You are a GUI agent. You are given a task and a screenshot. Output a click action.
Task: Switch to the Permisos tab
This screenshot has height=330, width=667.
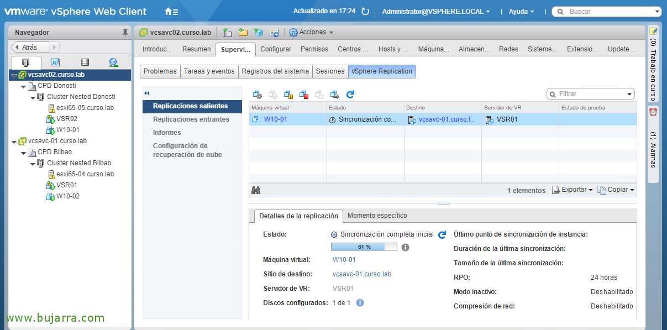point(314,49)
